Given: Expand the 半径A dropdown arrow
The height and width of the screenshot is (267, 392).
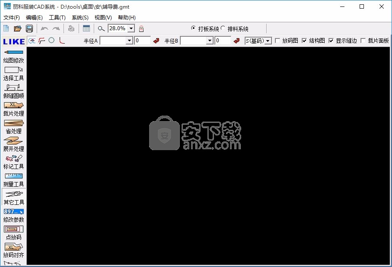Looking at the screenshot, I should (x=129, y=41).
